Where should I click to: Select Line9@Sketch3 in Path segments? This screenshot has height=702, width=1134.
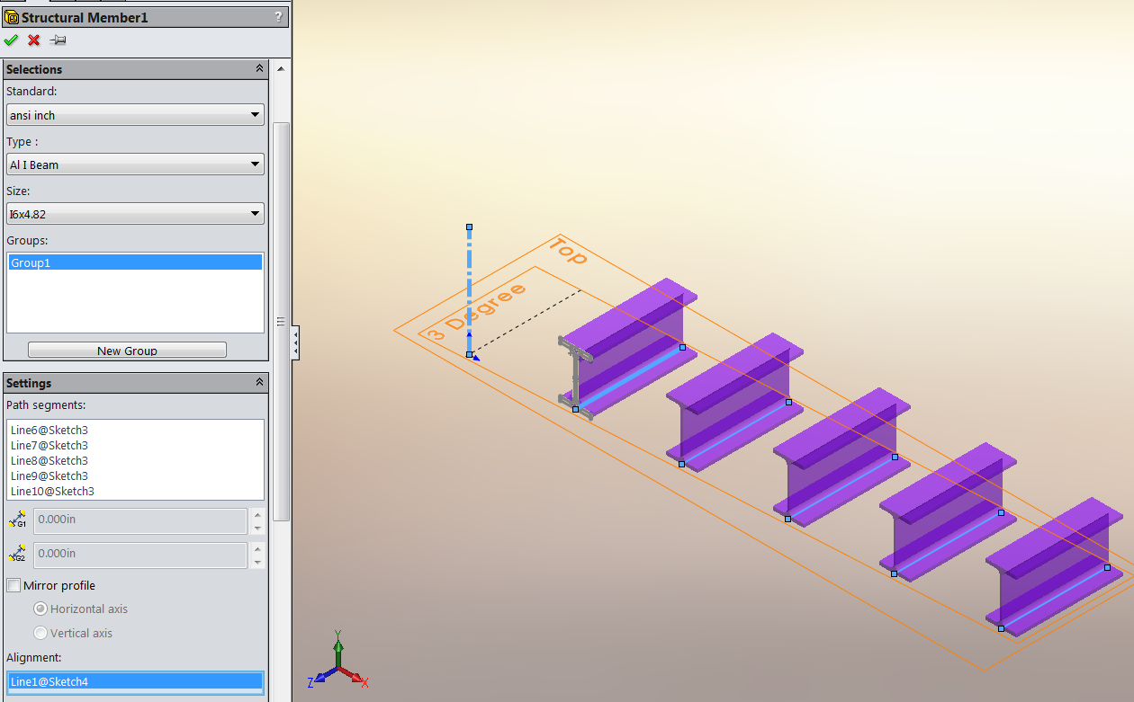pos(49,476)
